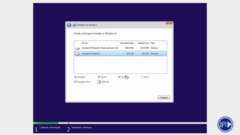This screenshot has width=240, height=135.
Task: Click the Formatar link
Action: coord(125,77)
